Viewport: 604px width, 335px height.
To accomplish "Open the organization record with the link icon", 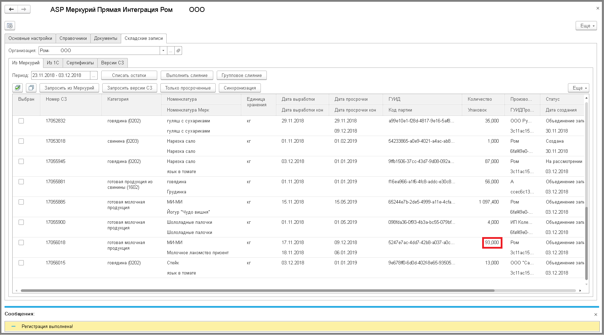I will pyautogui.click(x=178, y=50).
